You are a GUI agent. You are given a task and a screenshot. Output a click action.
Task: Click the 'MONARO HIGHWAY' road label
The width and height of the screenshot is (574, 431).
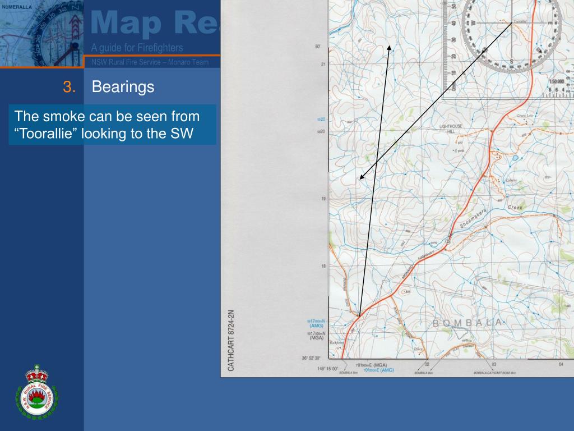(x=418, y=265)
